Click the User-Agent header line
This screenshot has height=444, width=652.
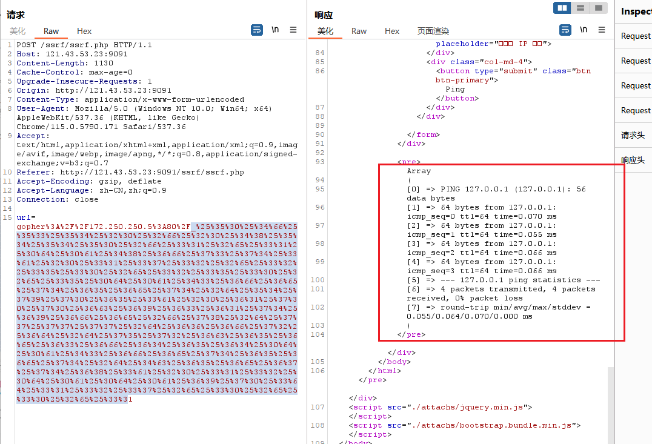pyautogui.click(x=144, y=109)
